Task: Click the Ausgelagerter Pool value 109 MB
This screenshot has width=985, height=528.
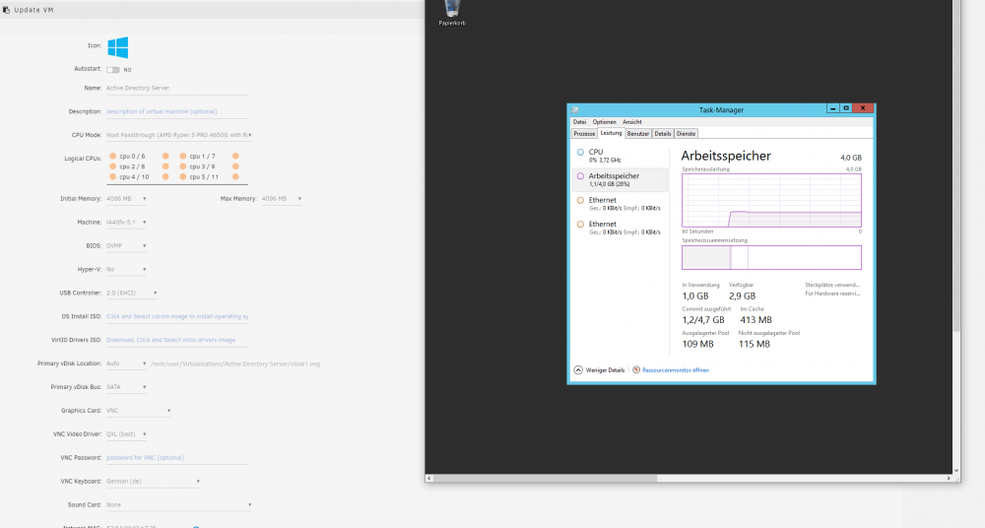Action: [698, 344]
